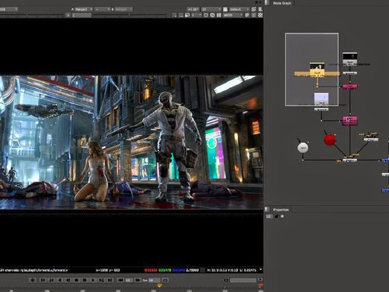The width and height of the screenshot is (389, 292).
Task: Click the clear all properties panels icon
Action: point(282,216)
